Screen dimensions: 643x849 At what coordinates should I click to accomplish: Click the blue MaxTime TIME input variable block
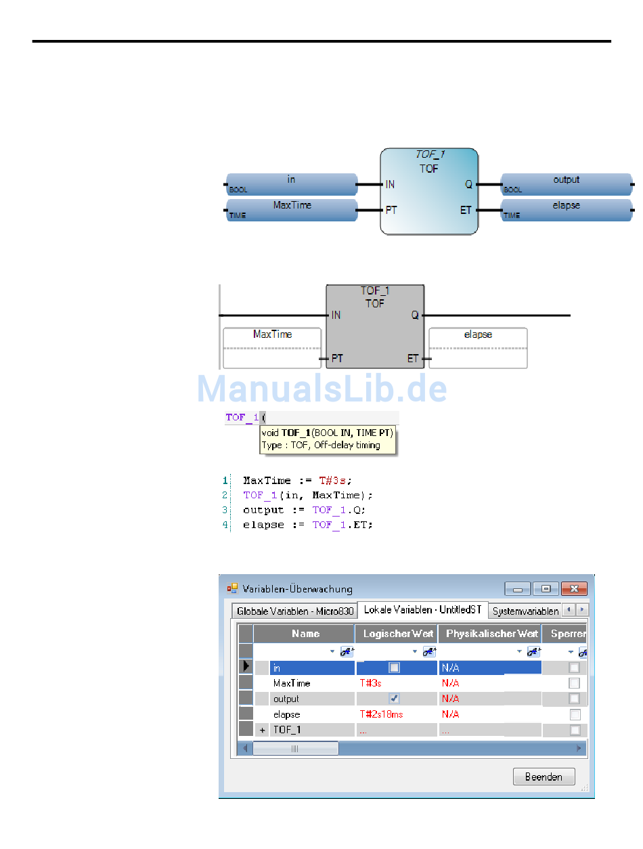(291, 210)
